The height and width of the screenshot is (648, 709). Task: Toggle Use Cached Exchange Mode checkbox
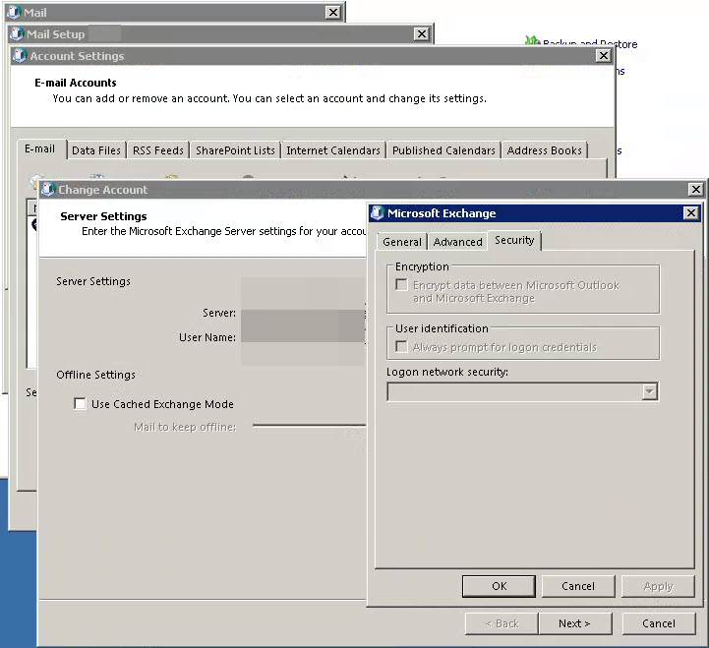coord(80,404)
